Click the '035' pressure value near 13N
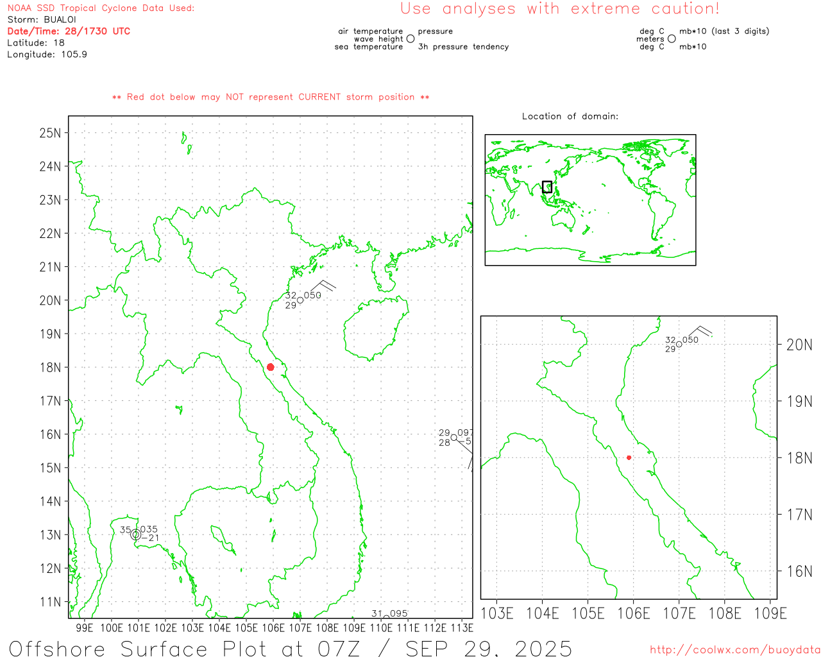Image resolution: width=821 pixels, height=657 pixels. (149, 530)
